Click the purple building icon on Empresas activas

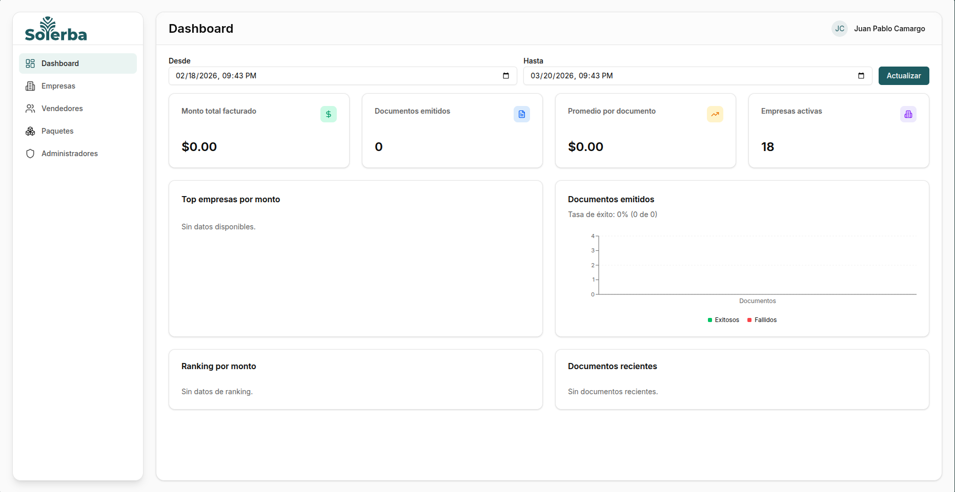pos(908,114)
